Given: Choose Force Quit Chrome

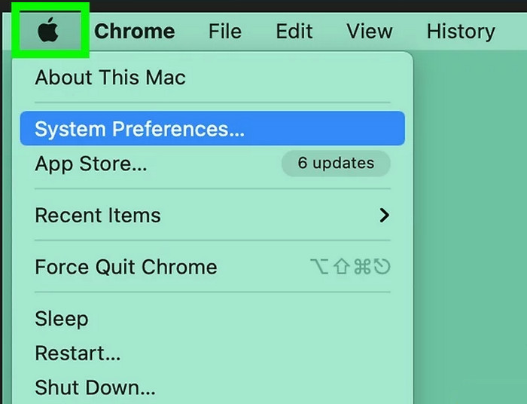Looking at the screenshot, I should pos(212,267).
